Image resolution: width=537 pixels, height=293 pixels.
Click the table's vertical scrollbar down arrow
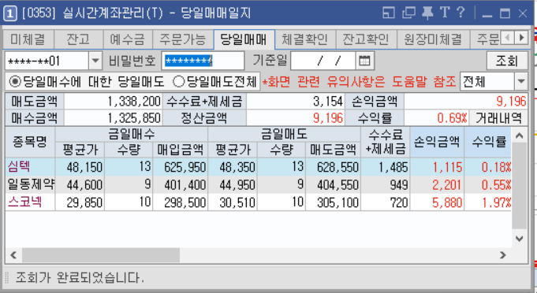tap(519, 239)
